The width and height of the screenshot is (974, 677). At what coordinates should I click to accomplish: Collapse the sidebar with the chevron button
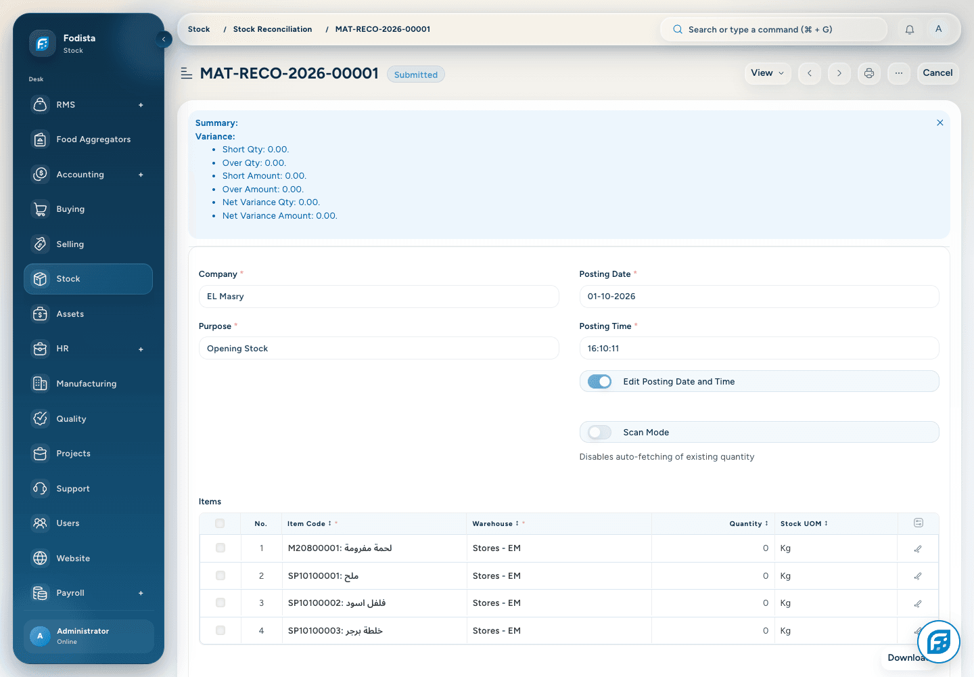[x=164, y=39]
